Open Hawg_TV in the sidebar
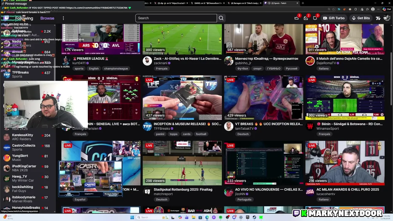Screen dimensions: 393x221 pos(28,179)
